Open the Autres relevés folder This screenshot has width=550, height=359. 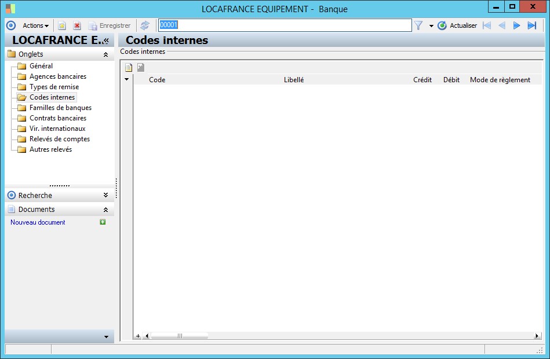pos(50,149)
